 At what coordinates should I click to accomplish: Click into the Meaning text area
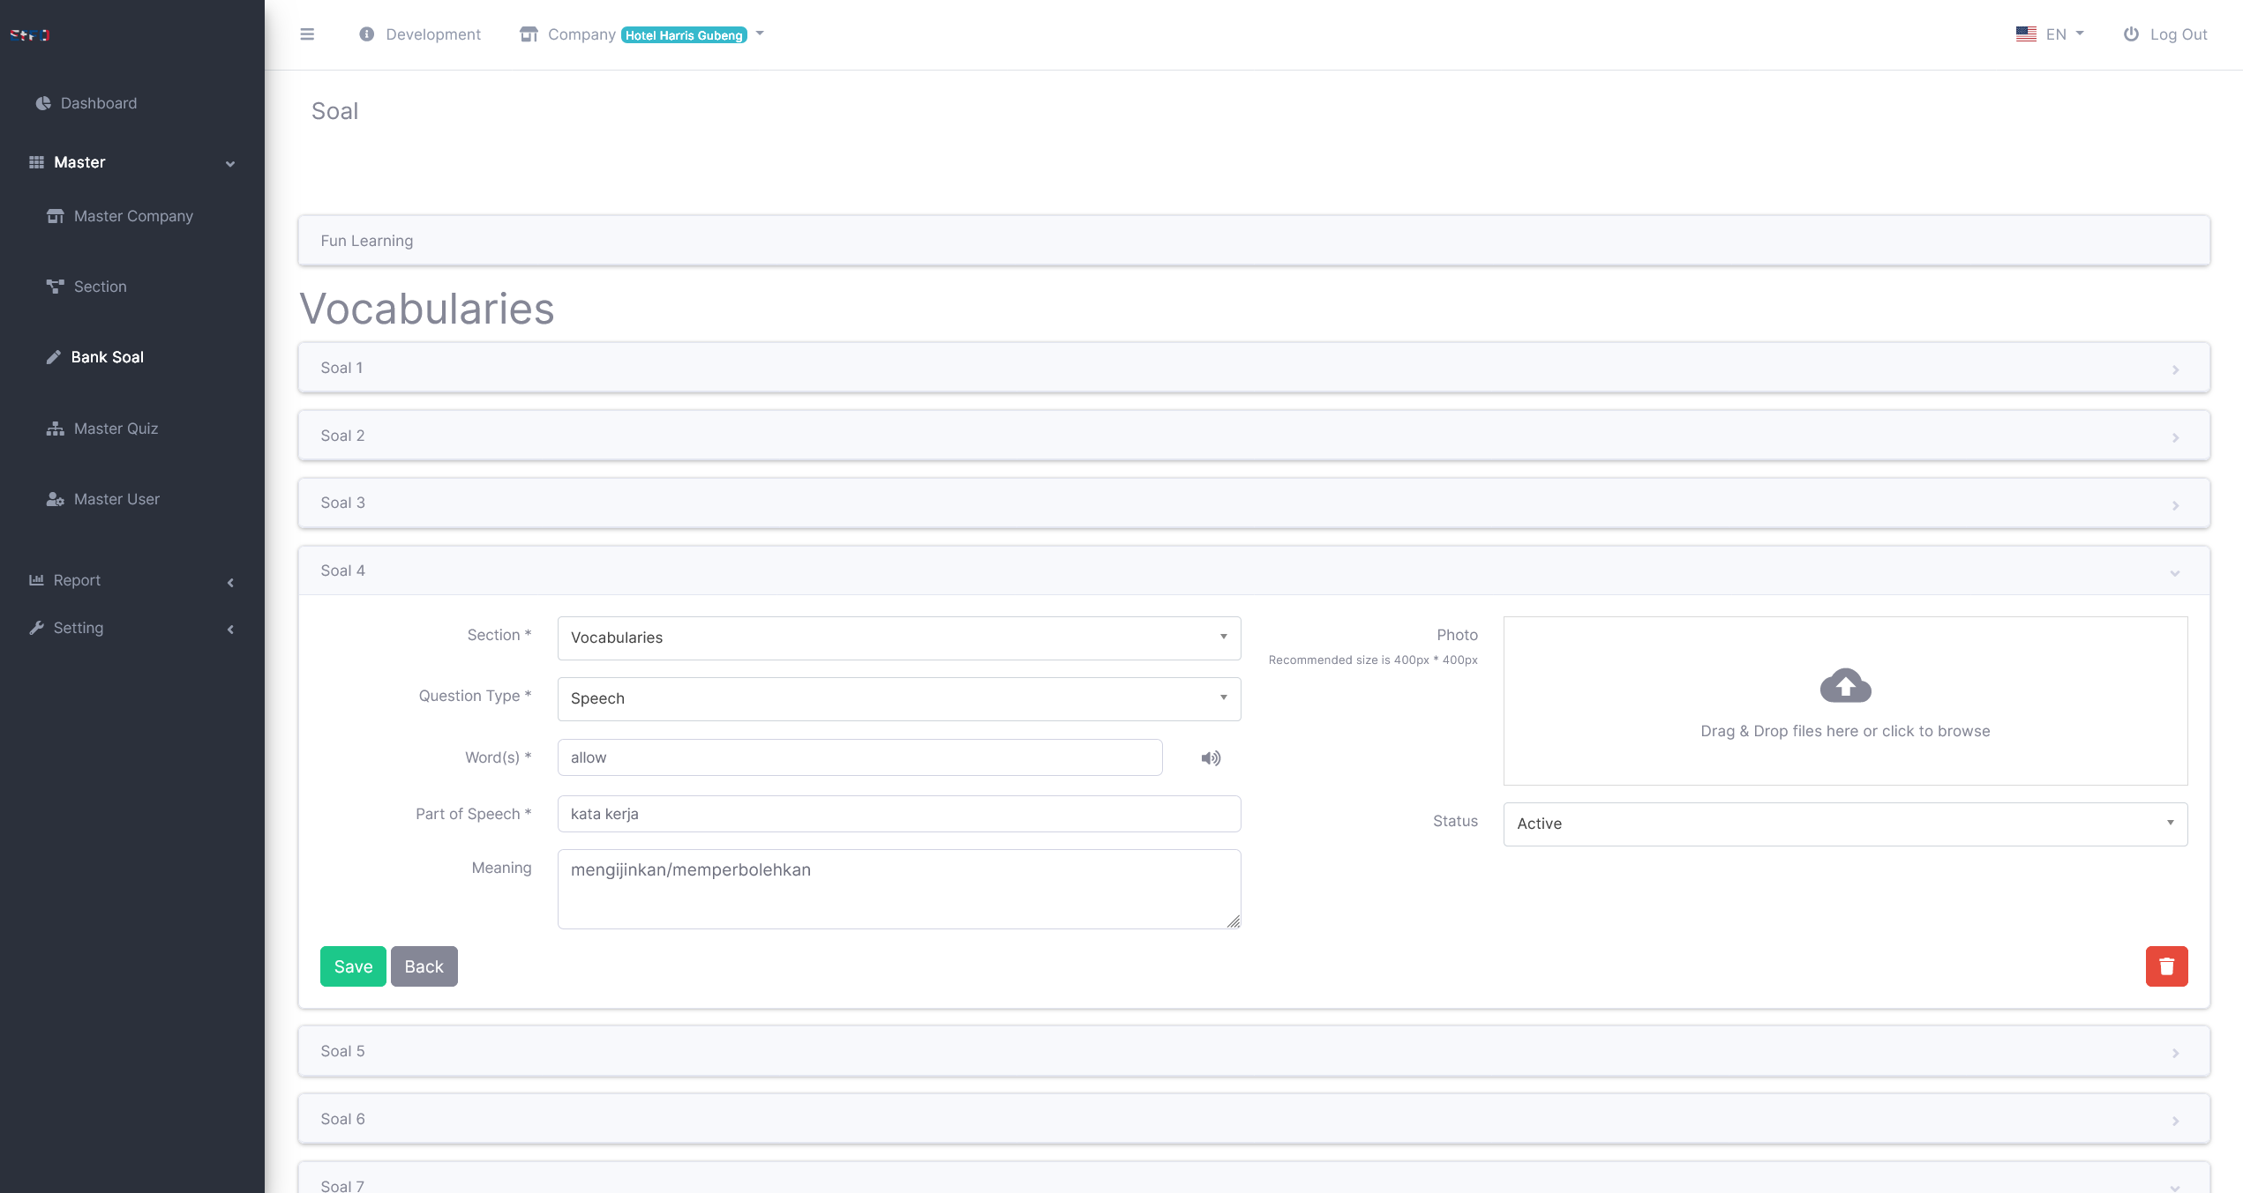pyautogui.click(x=898, y=889)
